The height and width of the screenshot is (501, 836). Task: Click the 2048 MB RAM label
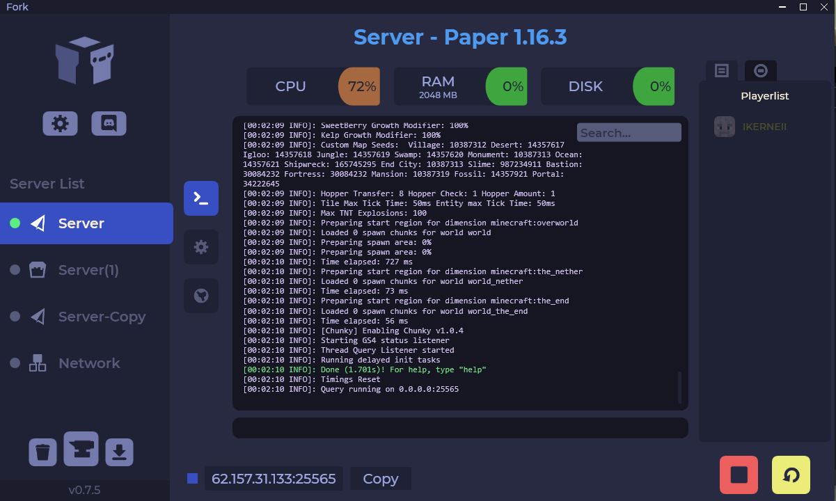[x=438, y=95]
